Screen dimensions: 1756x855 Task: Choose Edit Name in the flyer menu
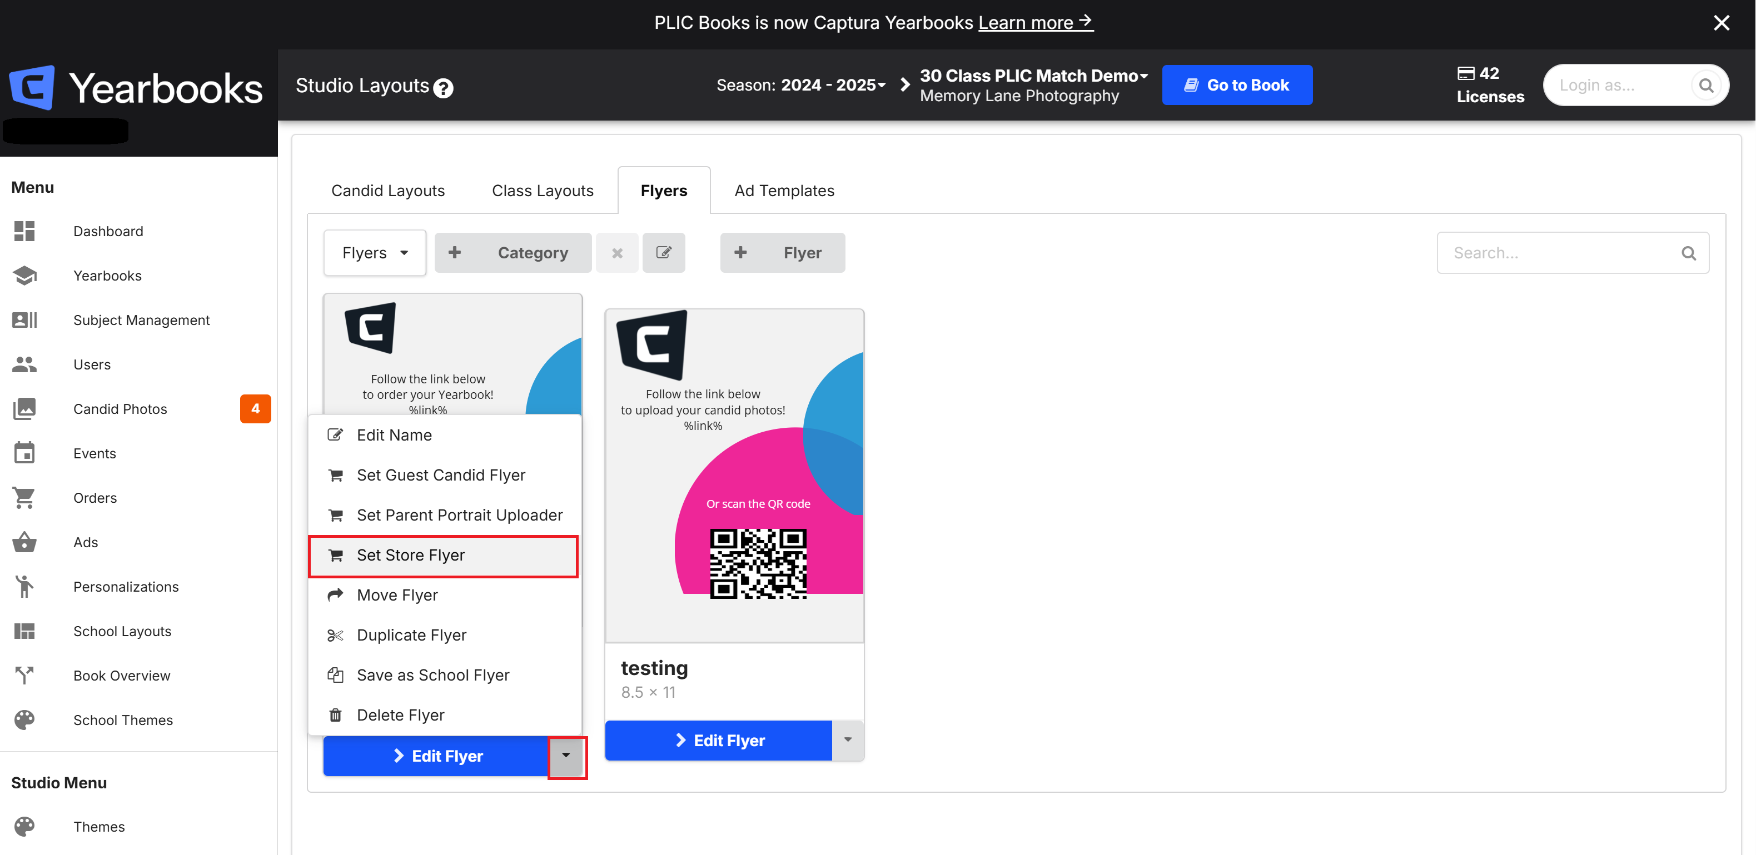(445, 434)
